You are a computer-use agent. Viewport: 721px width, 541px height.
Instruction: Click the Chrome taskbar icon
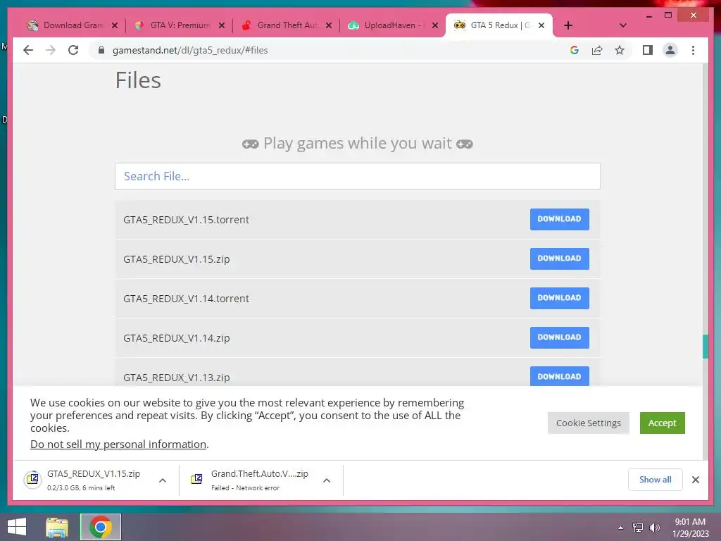click(x=101, y=527)
